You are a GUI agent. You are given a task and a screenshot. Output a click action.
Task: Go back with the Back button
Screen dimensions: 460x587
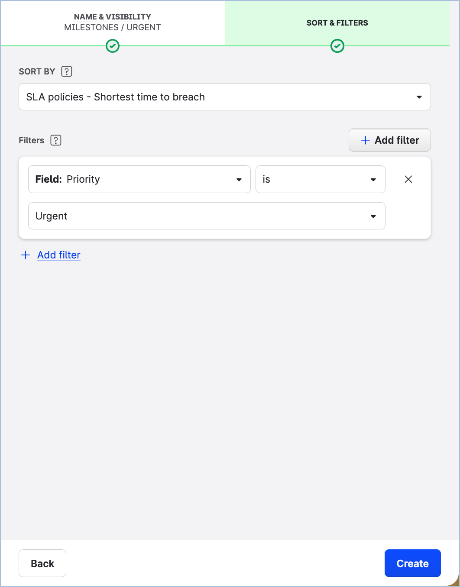click(42, 563)
